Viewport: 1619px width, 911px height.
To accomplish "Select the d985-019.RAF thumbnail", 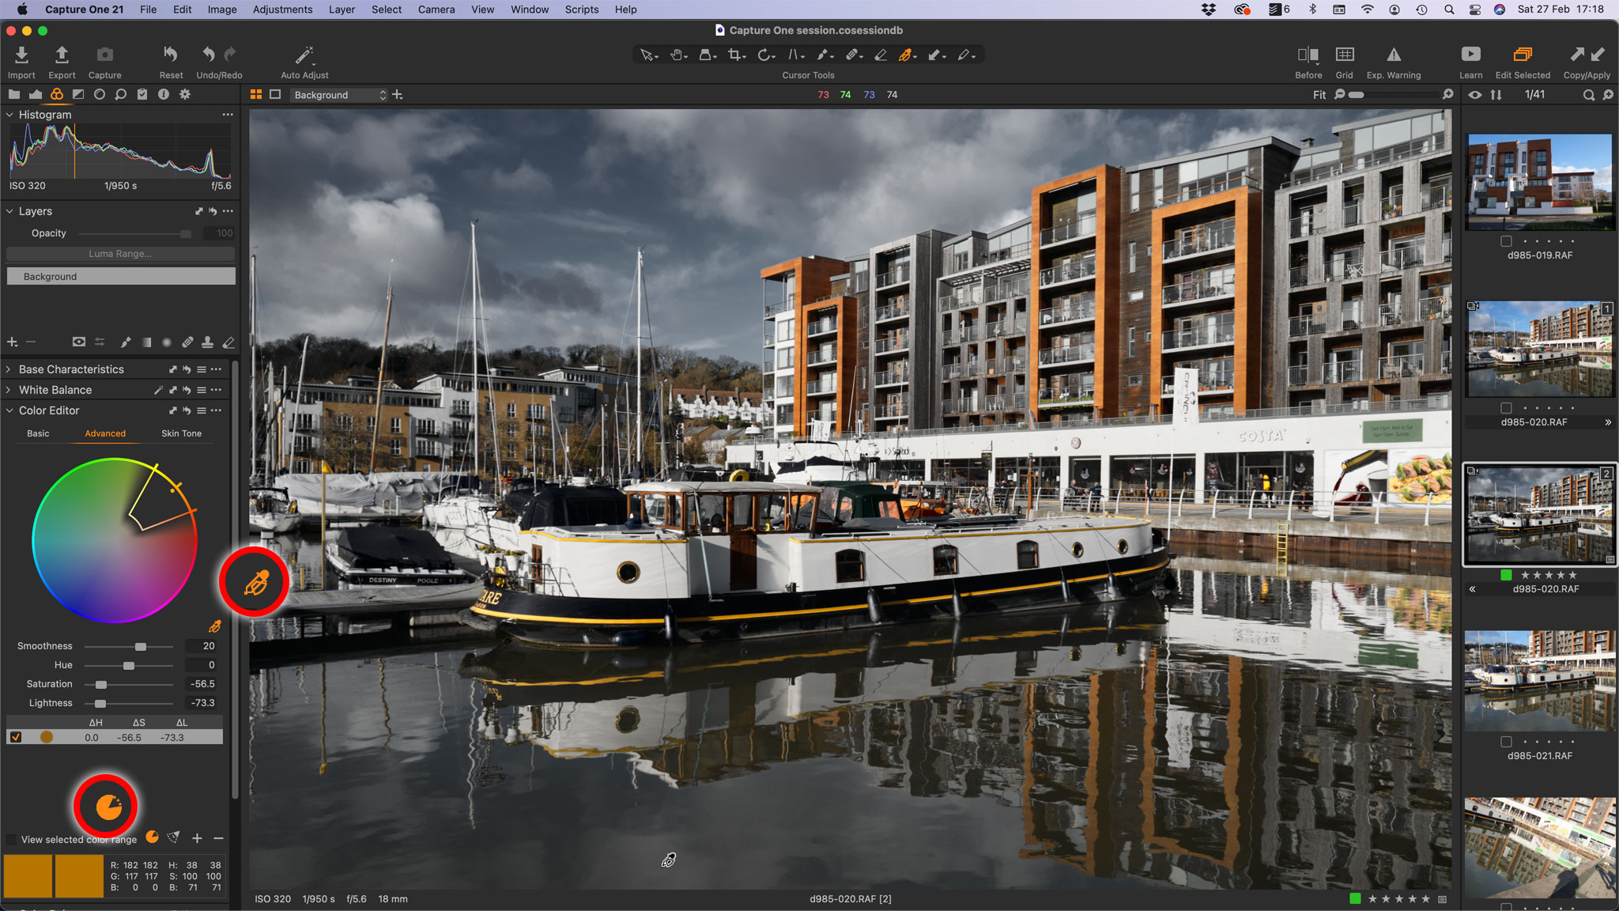I will click(1540, 181).
